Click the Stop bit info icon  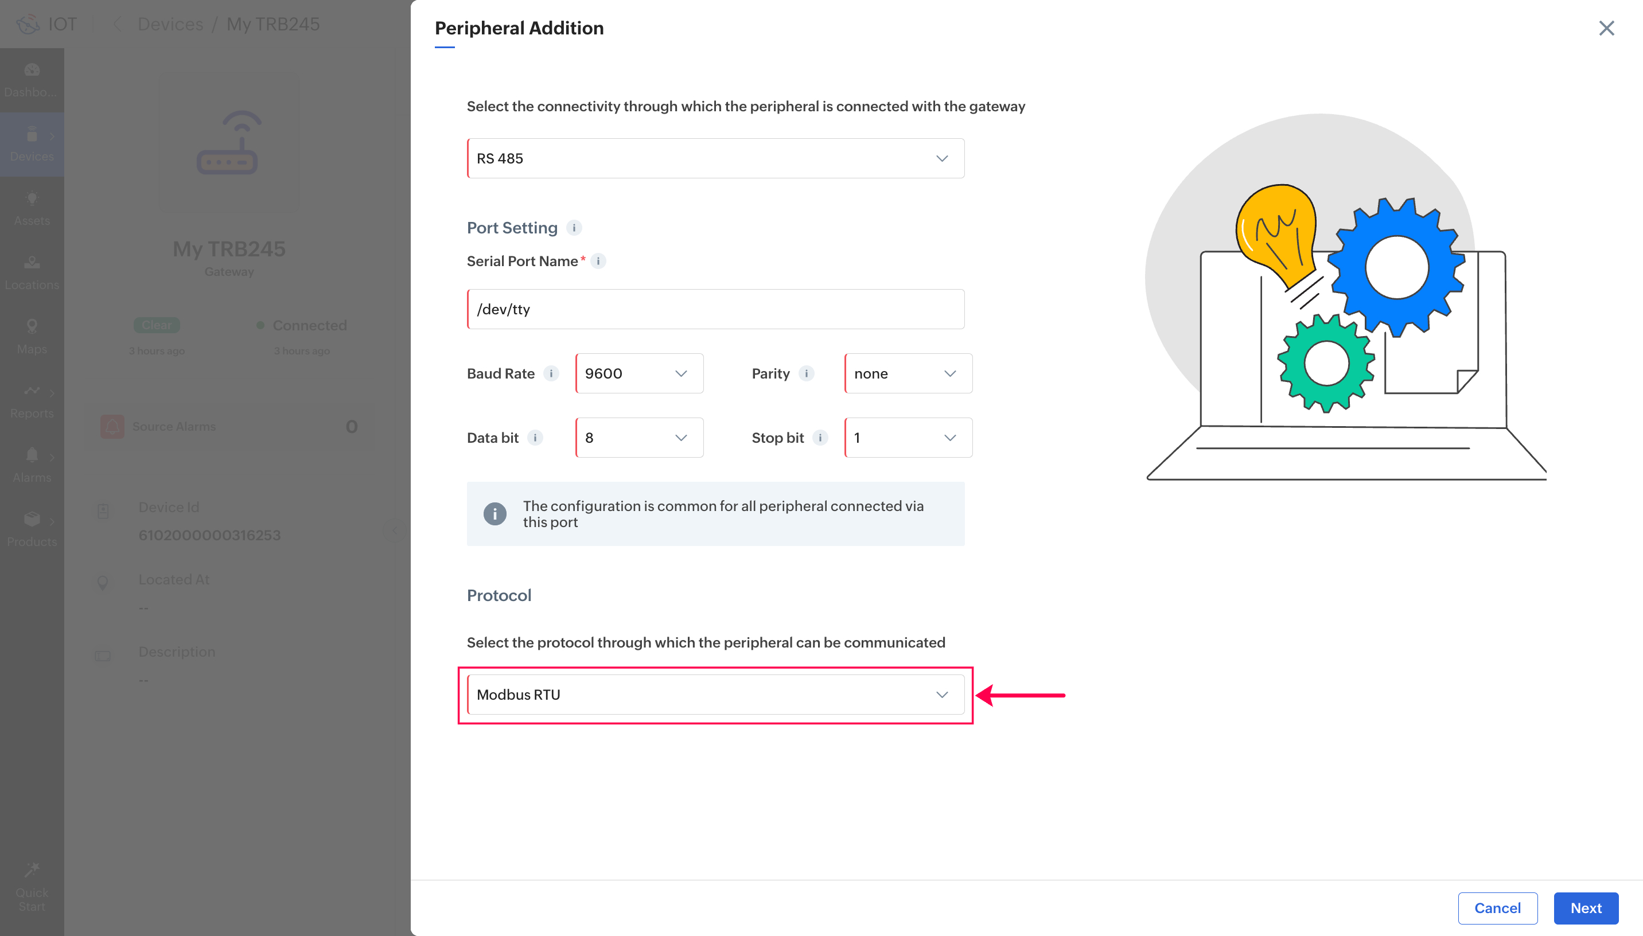[x=820, y=438]
